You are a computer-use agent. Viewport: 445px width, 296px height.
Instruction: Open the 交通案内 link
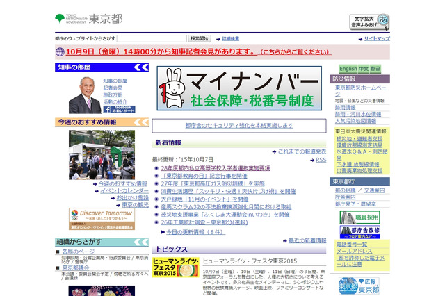(374, 190)
